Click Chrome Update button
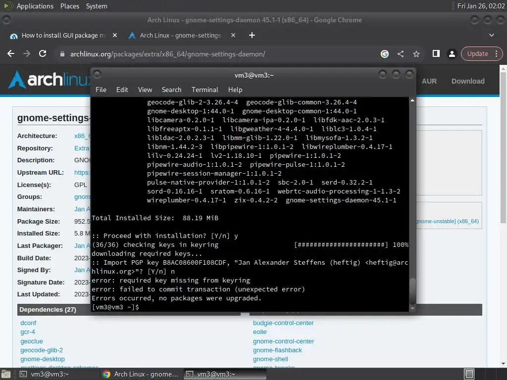 (477, 53)
